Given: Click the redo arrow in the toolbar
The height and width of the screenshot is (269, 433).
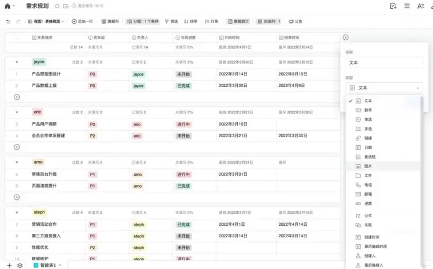Looking at the screenshot, I should [x=18, y=21].
